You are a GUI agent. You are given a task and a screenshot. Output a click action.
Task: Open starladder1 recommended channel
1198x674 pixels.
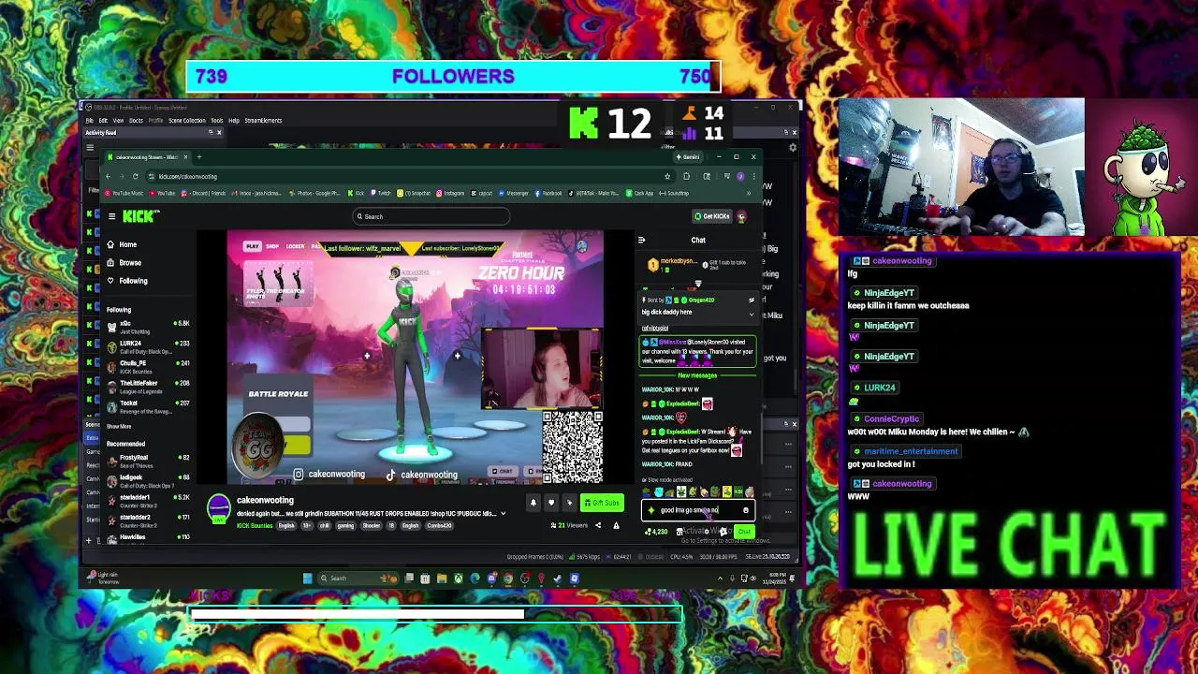148,501
